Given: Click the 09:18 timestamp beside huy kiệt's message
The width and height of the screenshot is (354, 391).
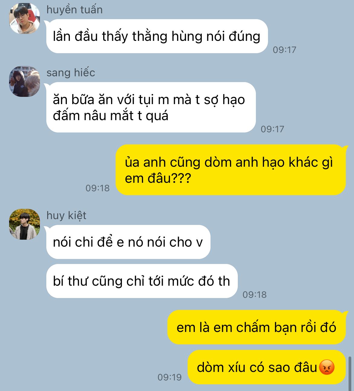Looking at the screenshot, I should (254, 295).
